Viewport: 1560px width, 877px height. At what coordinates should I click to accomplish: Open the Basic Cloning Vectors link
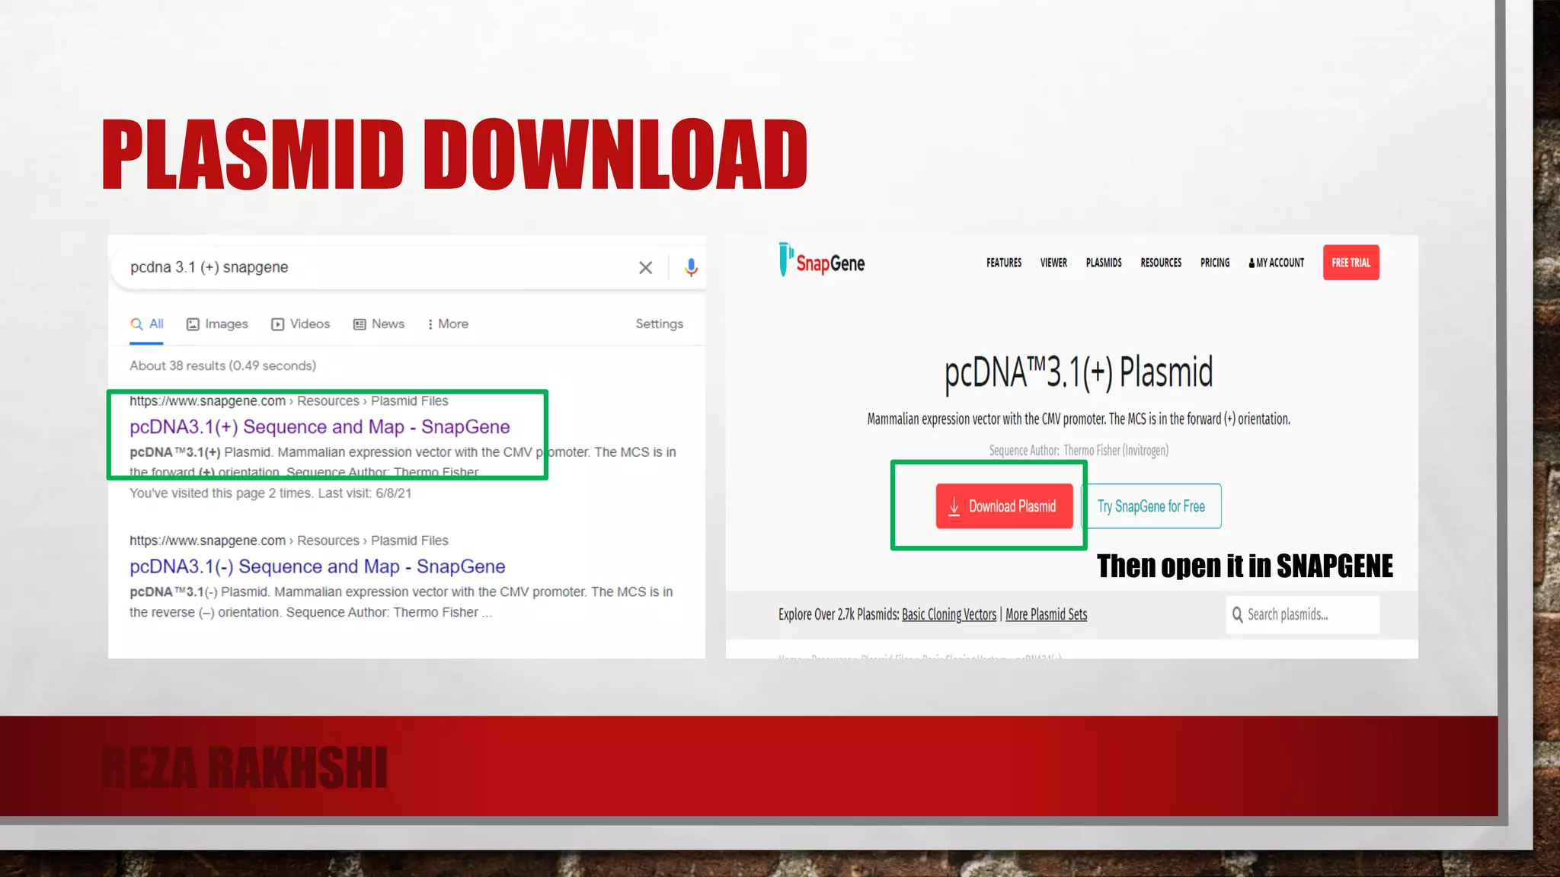pyautogui.click(x=948, y=615)
